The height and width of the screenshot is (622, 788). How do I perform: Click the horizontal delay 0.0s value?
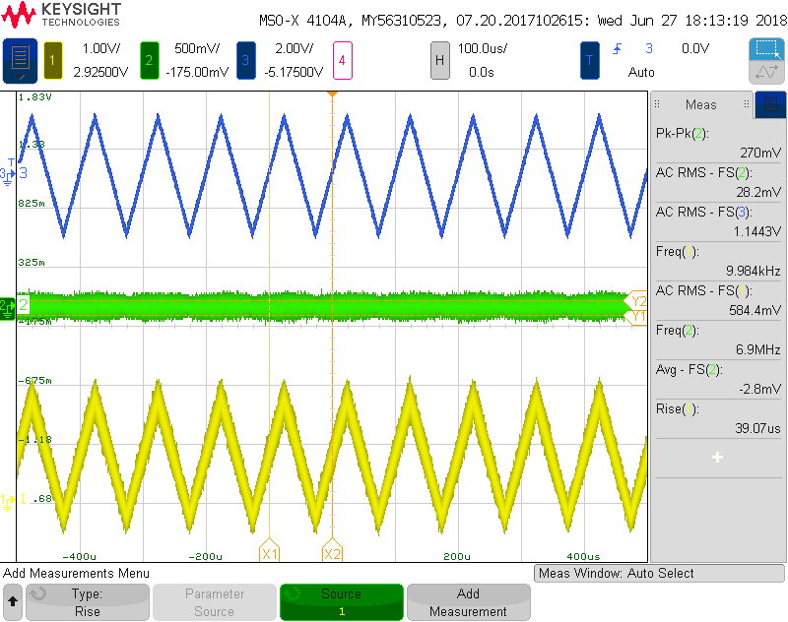[482, 72]
